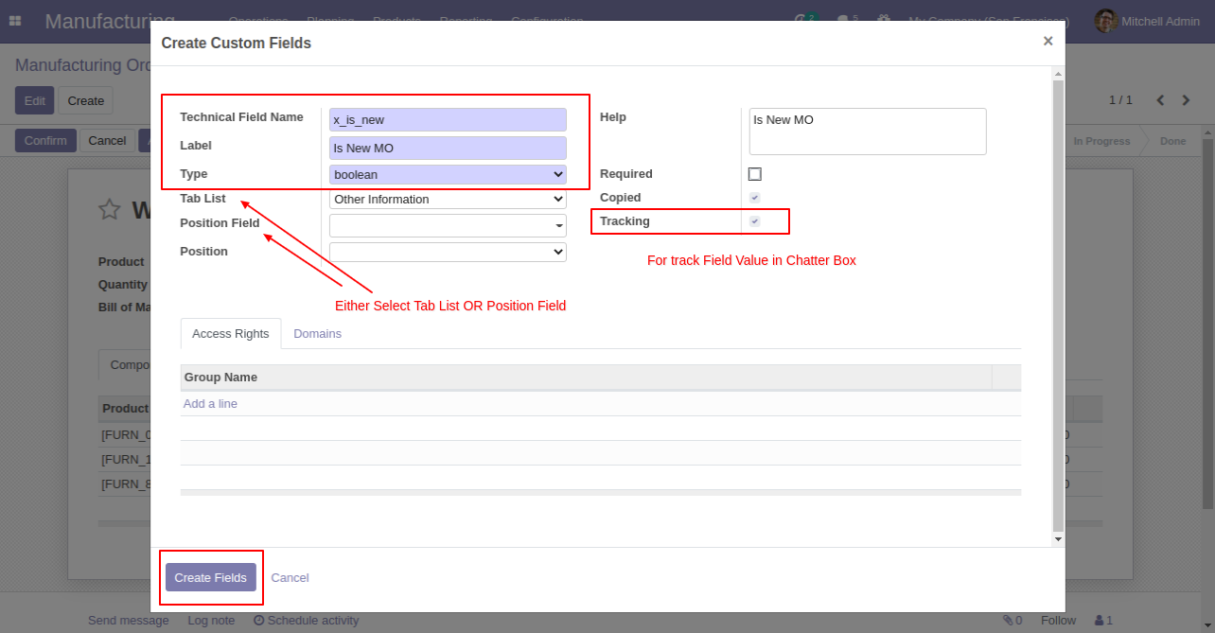Click the dialog scrollbar down arrow

(1058, 538)
